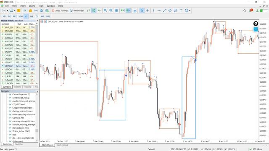Close the Navigator panel
Screen dimensions: 269x151
(37, 91)
